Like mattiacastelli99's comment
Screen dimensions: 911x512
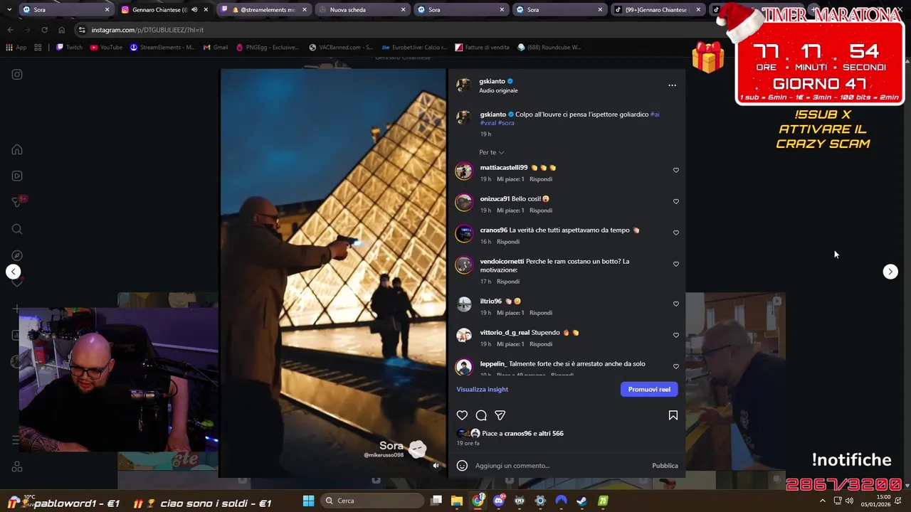click(x=676, y=170)
